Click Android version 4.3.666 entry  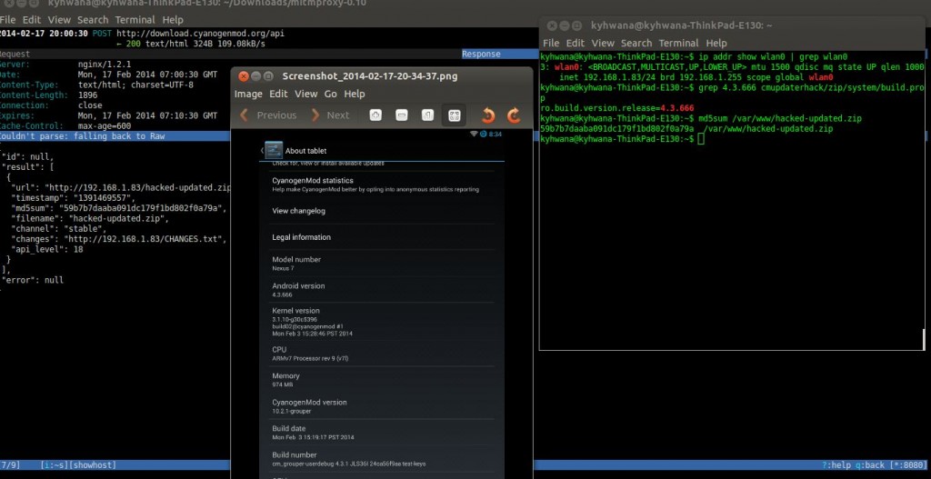381,290
